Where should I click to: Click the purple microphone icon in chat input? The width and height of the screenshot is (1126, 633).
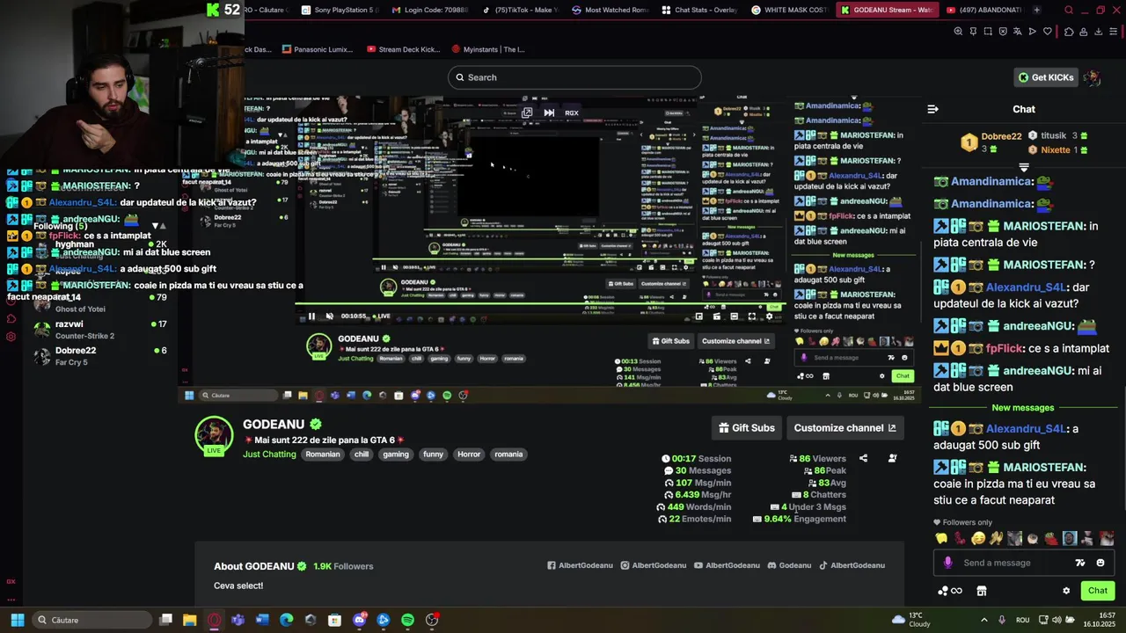point(947,563)
